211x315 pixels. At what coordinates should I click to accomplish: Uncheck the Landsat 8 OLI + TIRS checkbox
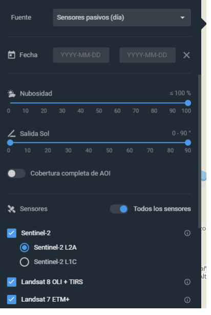[12, 282]
